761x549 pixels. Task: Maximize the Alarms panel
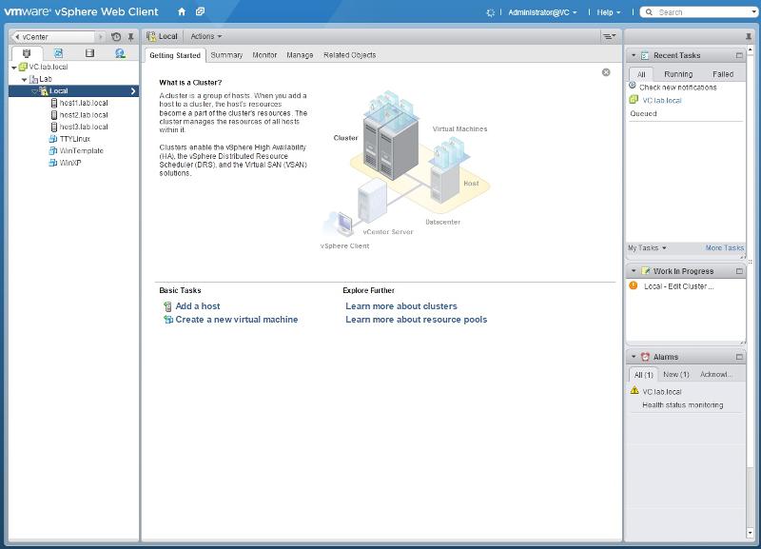pyautogui.click(x=739, y=357)
